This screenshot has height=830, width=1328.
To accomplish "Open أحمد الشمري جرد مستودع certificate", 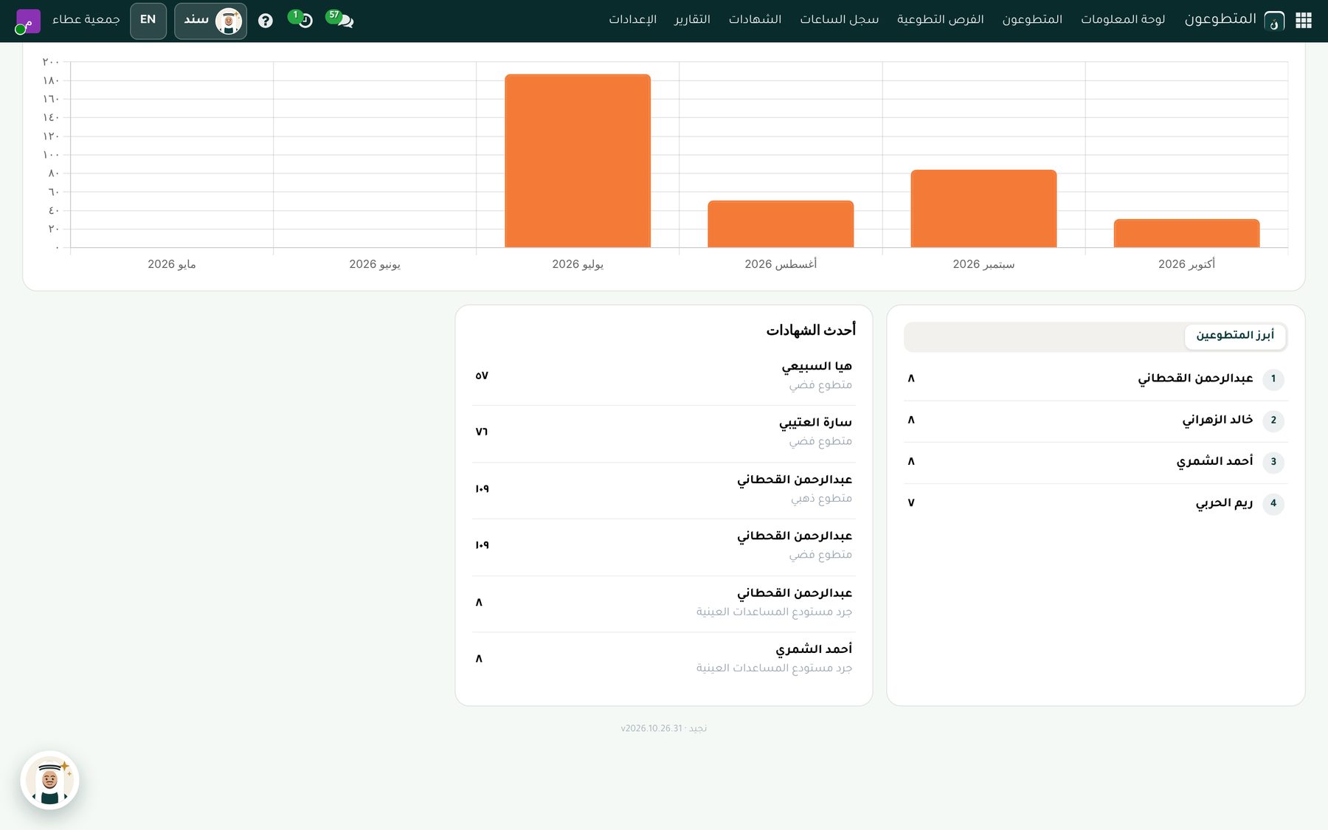I will coord(663,659).
